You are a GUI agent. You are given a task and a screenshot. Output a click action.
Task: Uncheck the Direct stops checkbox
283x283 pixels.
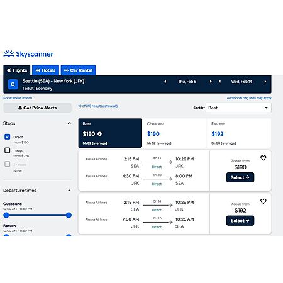(8, 137)
